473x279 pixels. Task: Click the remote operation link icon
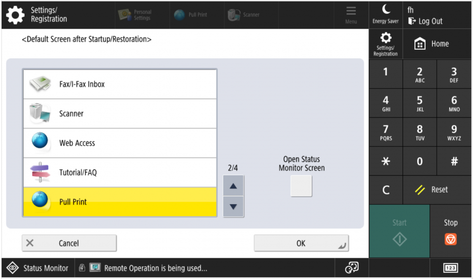coord(351,268)
